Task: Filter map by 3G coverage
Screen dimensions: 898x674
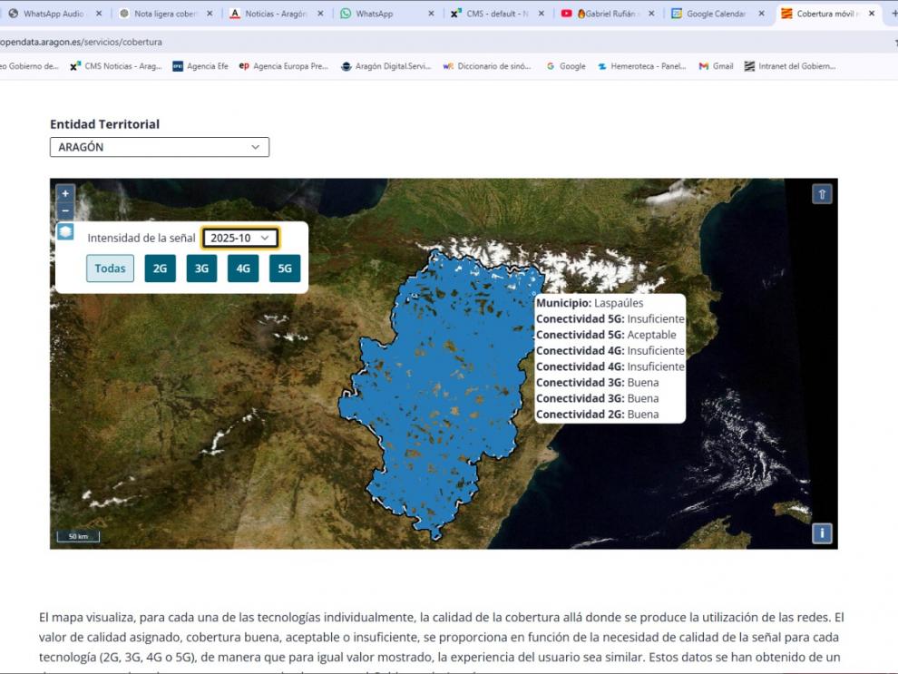Action: click(x=201, y=269)
